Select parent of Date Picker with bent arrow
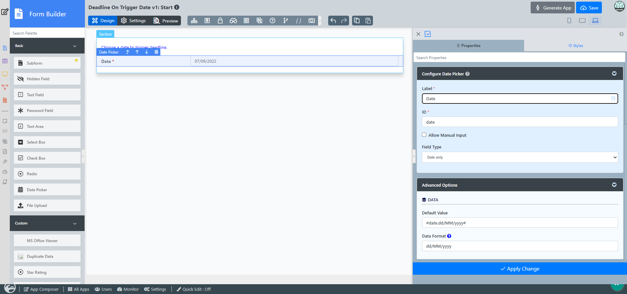The width and height of the screenshot is (627, 294). 128,52
